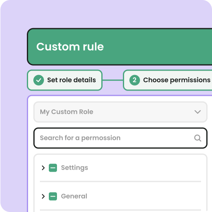Screen dimensions: 212x212
Task: Focus the Search for a permission field
Action: pos(120,138)
